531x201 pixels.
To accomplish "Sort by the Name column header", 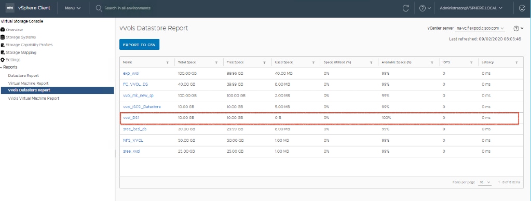I will coord(127,63).
